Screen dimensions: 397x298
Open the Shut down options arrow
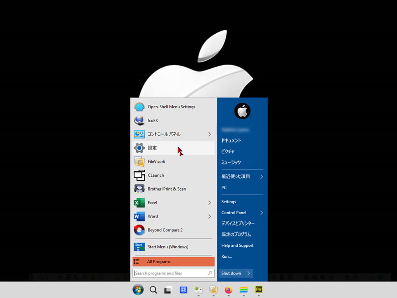click(249, 273)
